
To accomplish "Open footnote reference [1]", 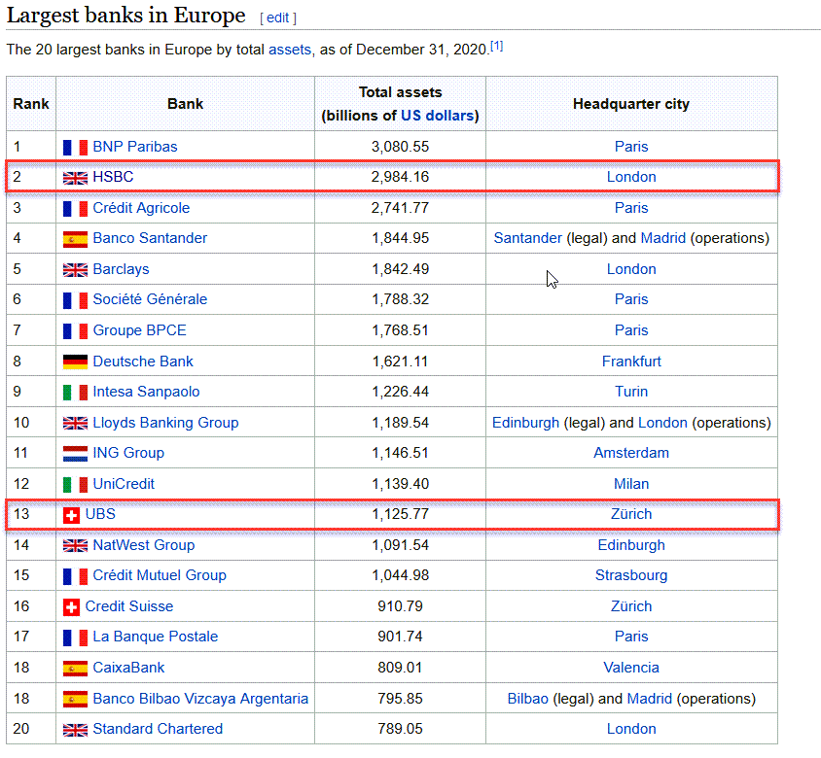I will (x=496, y=46).
